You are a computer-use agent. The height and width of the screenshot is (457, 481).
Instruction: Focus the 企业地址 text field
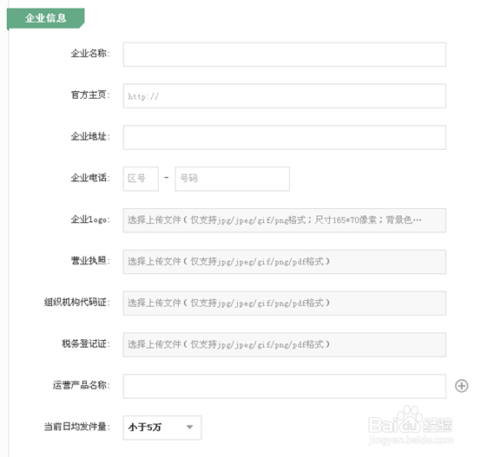pos(285,138)
